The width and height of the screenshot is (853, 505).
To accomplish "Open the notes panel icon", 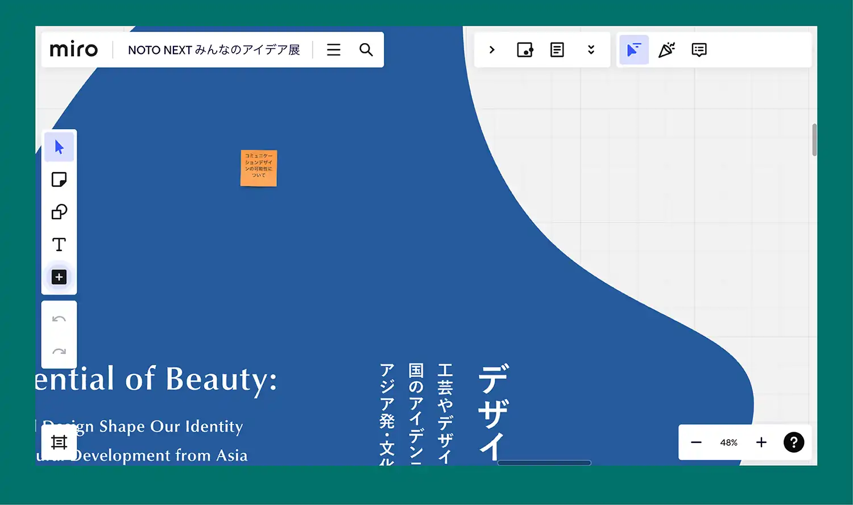I will coord(557,50).
